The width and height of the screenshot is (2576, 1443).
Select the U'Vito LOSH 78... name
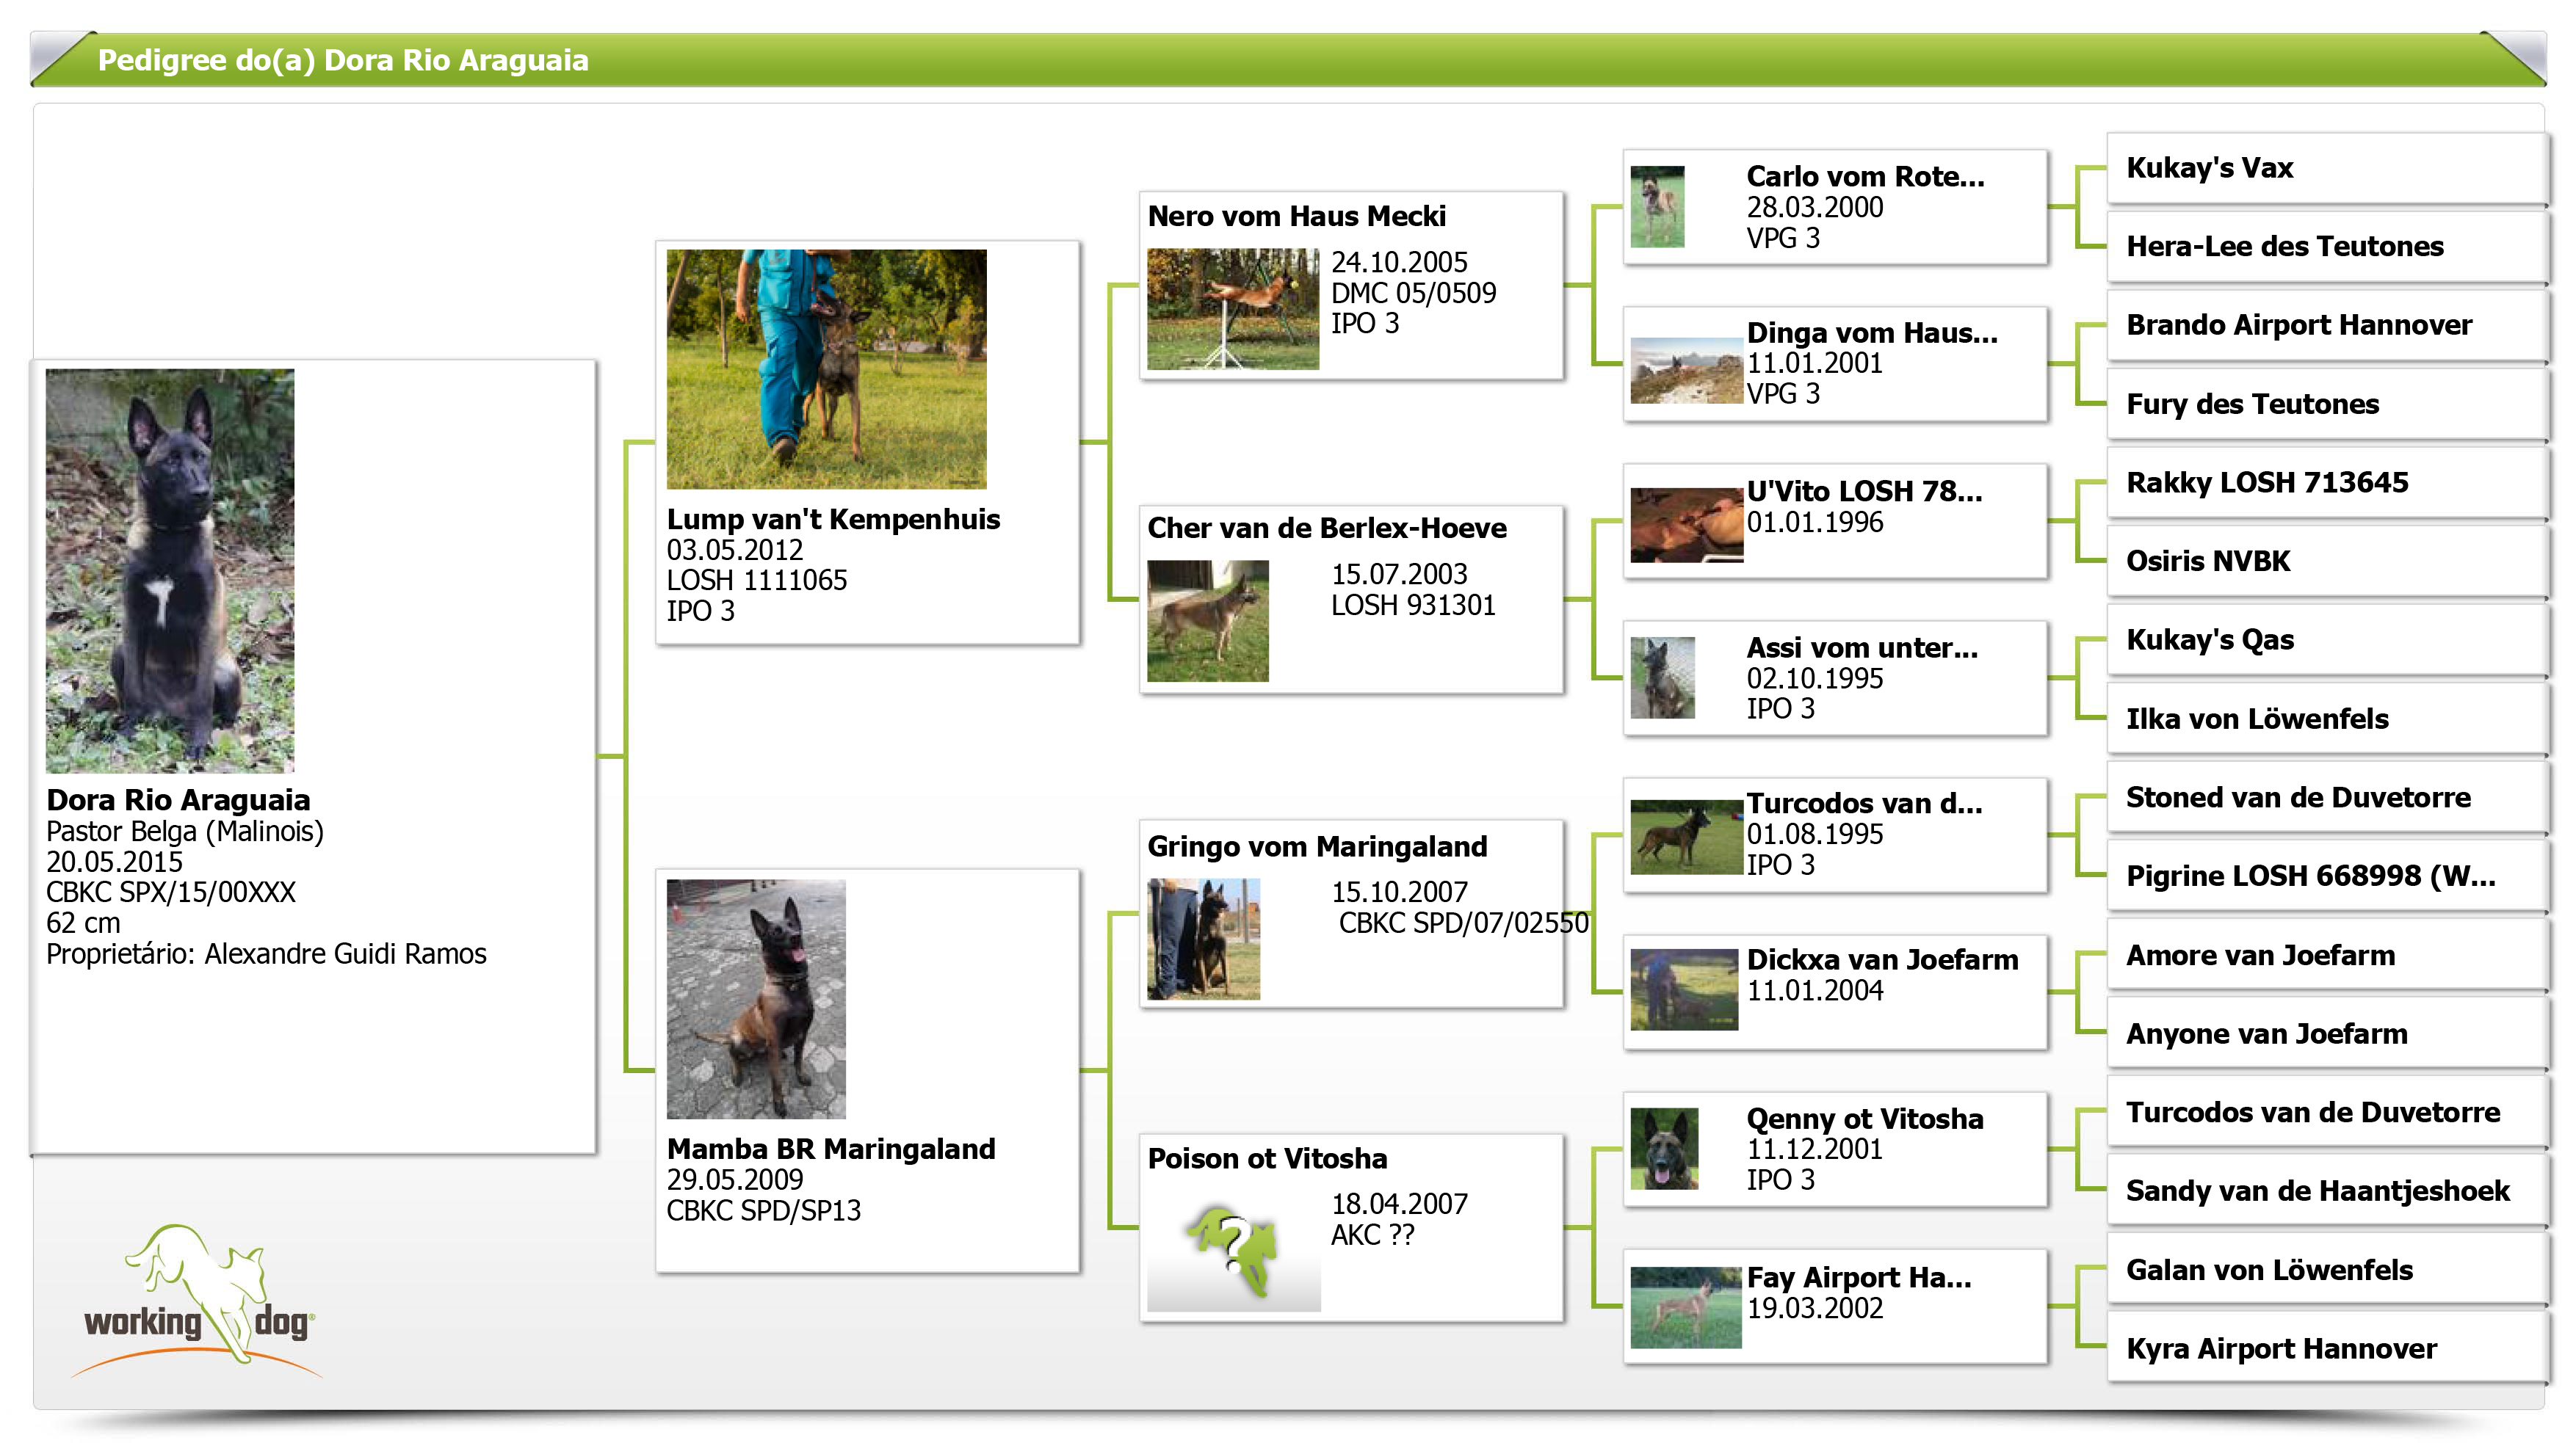click(x=1864, y=490)
